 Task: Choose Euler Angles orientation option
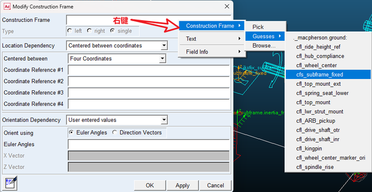[71, 133]
